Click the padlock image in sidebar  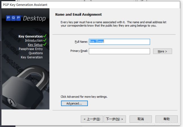(x=25, y=88)
